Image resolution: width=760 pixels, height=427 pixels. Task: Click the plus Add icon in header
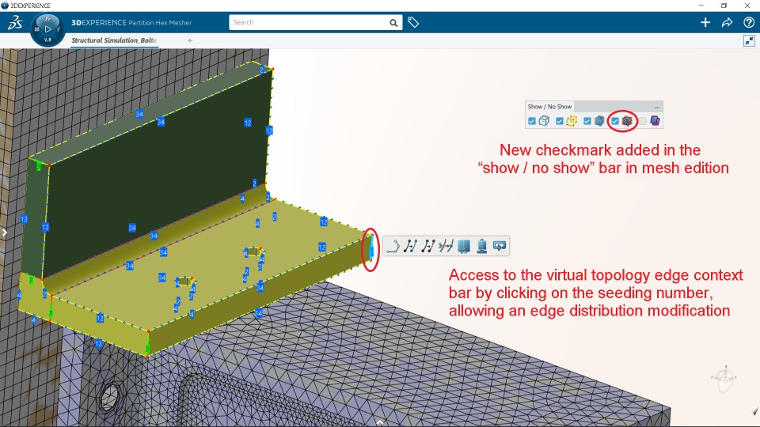pyautogui.click(x=705, y=22)
